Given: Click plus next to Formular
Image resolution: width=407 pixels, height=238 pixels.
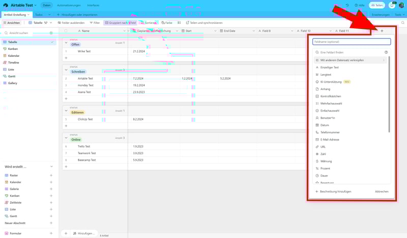Looking at the screenshot, I should (51, 233).
